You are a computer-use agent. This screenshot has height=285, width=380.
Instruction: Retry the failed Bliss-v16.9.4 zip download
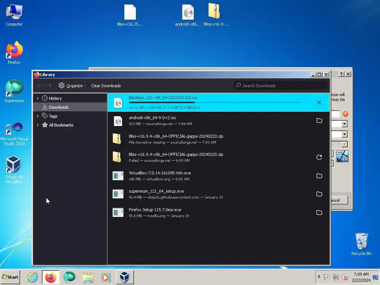click(319, 157)
